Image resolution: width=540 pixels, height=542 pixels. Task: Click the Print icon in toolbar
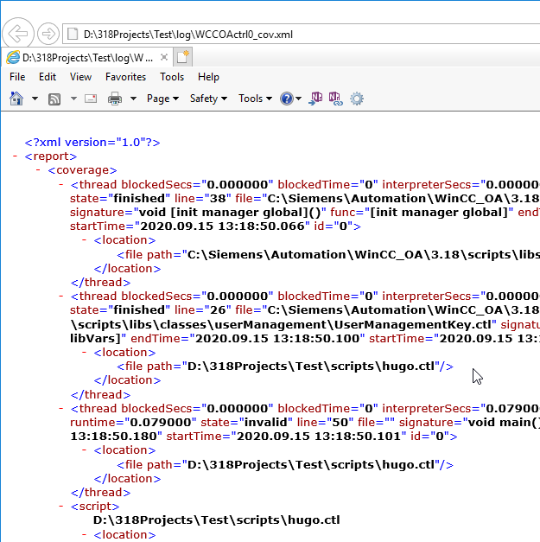[115, 99]
